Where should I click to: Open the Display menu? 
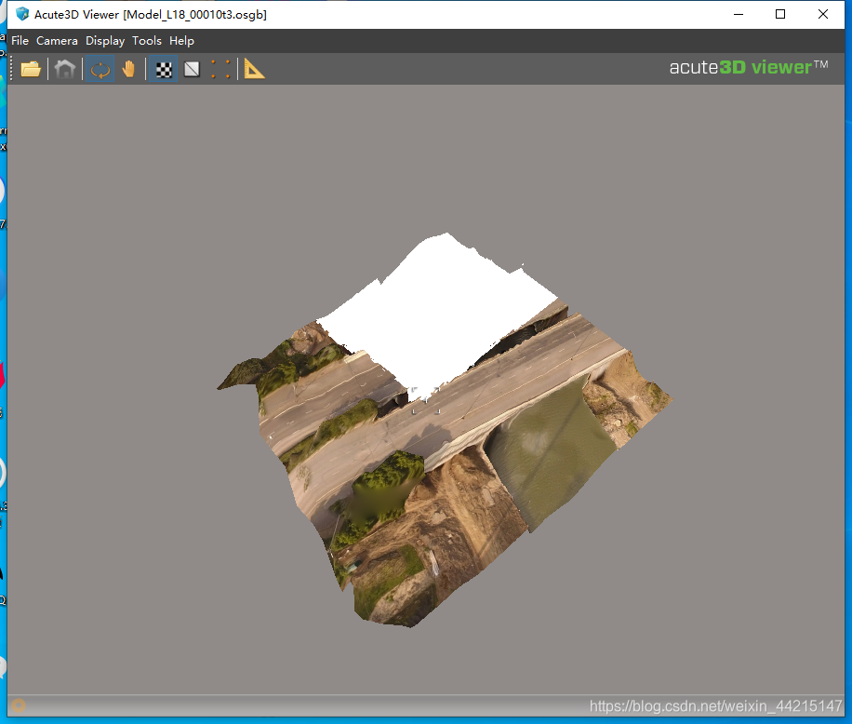(105, 41)
